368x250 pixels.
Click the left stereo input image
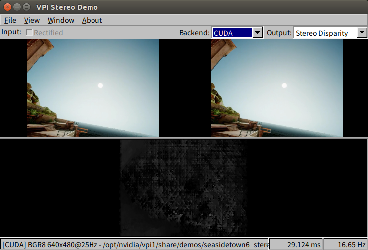(x=93, y=88)
